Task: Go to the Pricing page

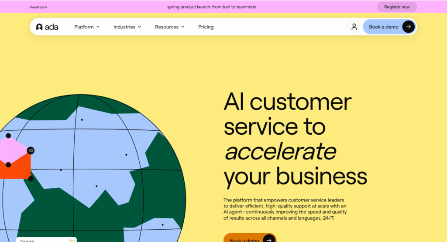Action: click(x=206, y=27)
